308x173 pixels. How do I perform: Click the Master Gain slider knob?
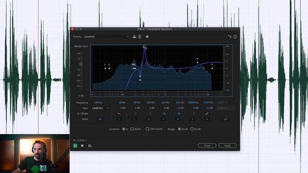pos(81,64)
